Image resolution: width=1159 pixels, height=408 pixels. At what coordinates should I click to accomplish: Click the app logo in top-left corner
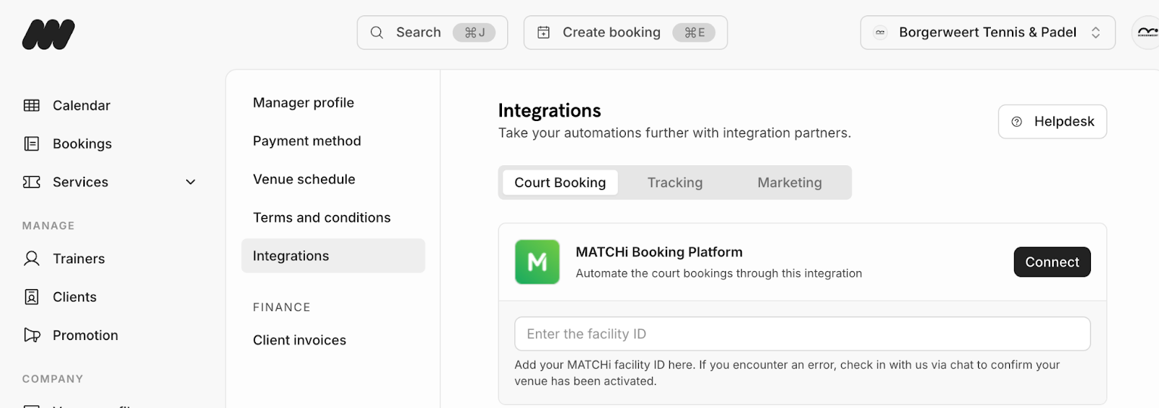coord(49,34)
